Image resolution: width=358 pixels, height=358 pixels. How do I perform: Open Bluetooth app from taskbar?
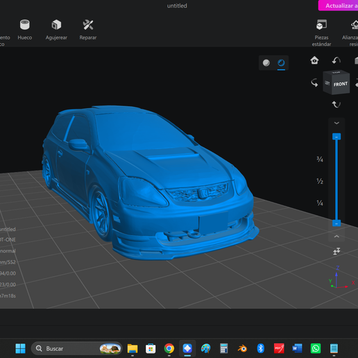tap(261, 348)
